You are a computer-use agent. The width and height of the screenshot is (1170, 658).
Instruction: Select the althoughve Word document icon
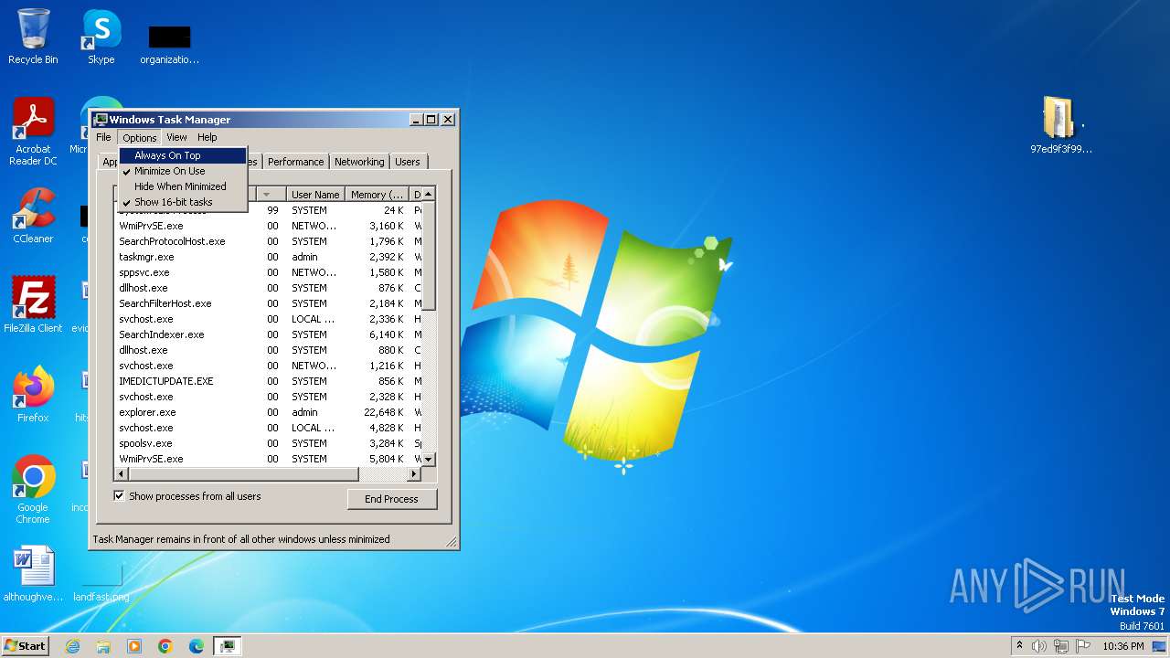click(x=33, y=574)
